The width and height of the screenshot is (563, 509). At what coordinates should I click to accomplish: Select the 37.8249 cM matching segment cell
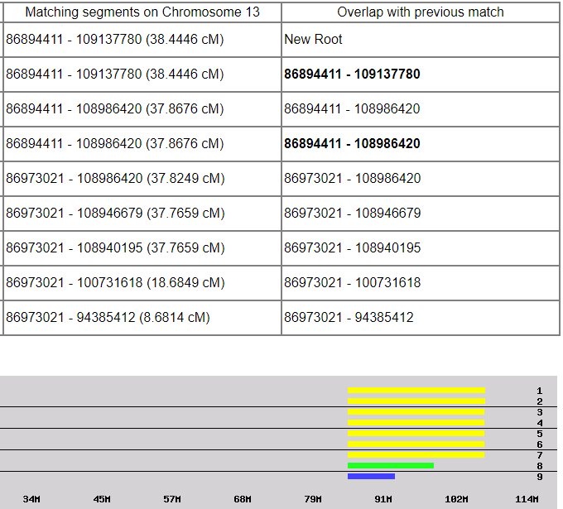115,179
